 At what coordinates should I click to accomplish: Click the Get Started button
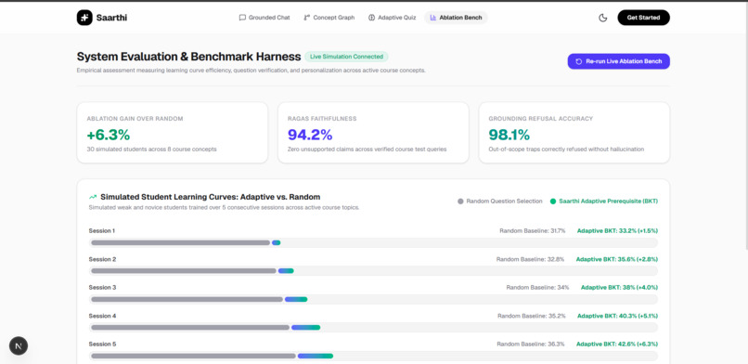tap(643, 18)
